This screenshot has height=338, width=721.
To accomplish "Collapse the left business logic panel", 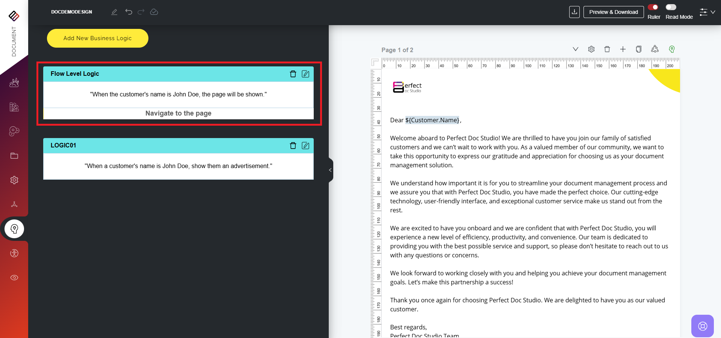I will tap(330, 170).
